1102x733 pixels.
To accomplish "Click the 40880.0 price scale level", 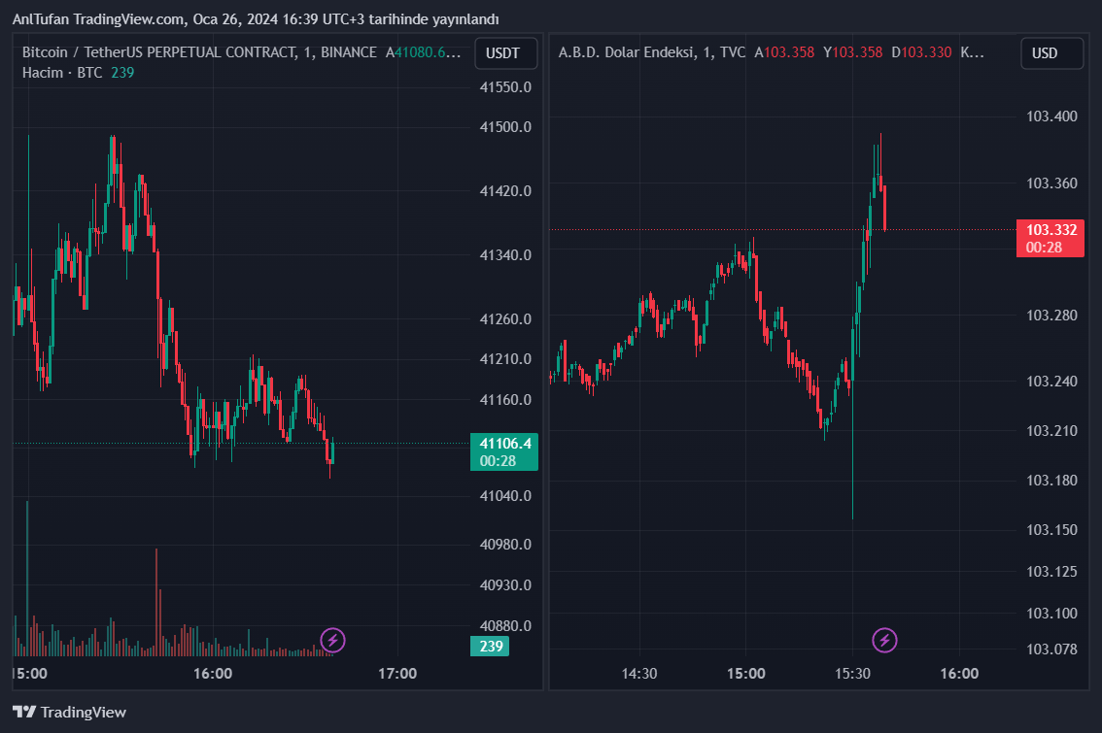I will click(x=505, y=625).
